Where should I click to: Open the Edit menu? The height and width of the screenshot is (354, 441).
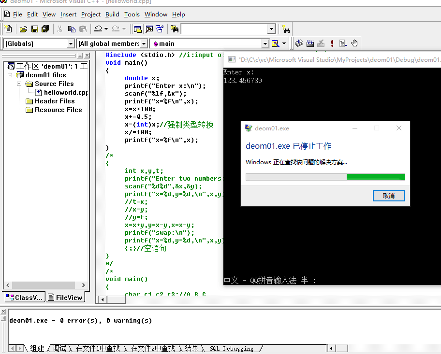point(32,14)
